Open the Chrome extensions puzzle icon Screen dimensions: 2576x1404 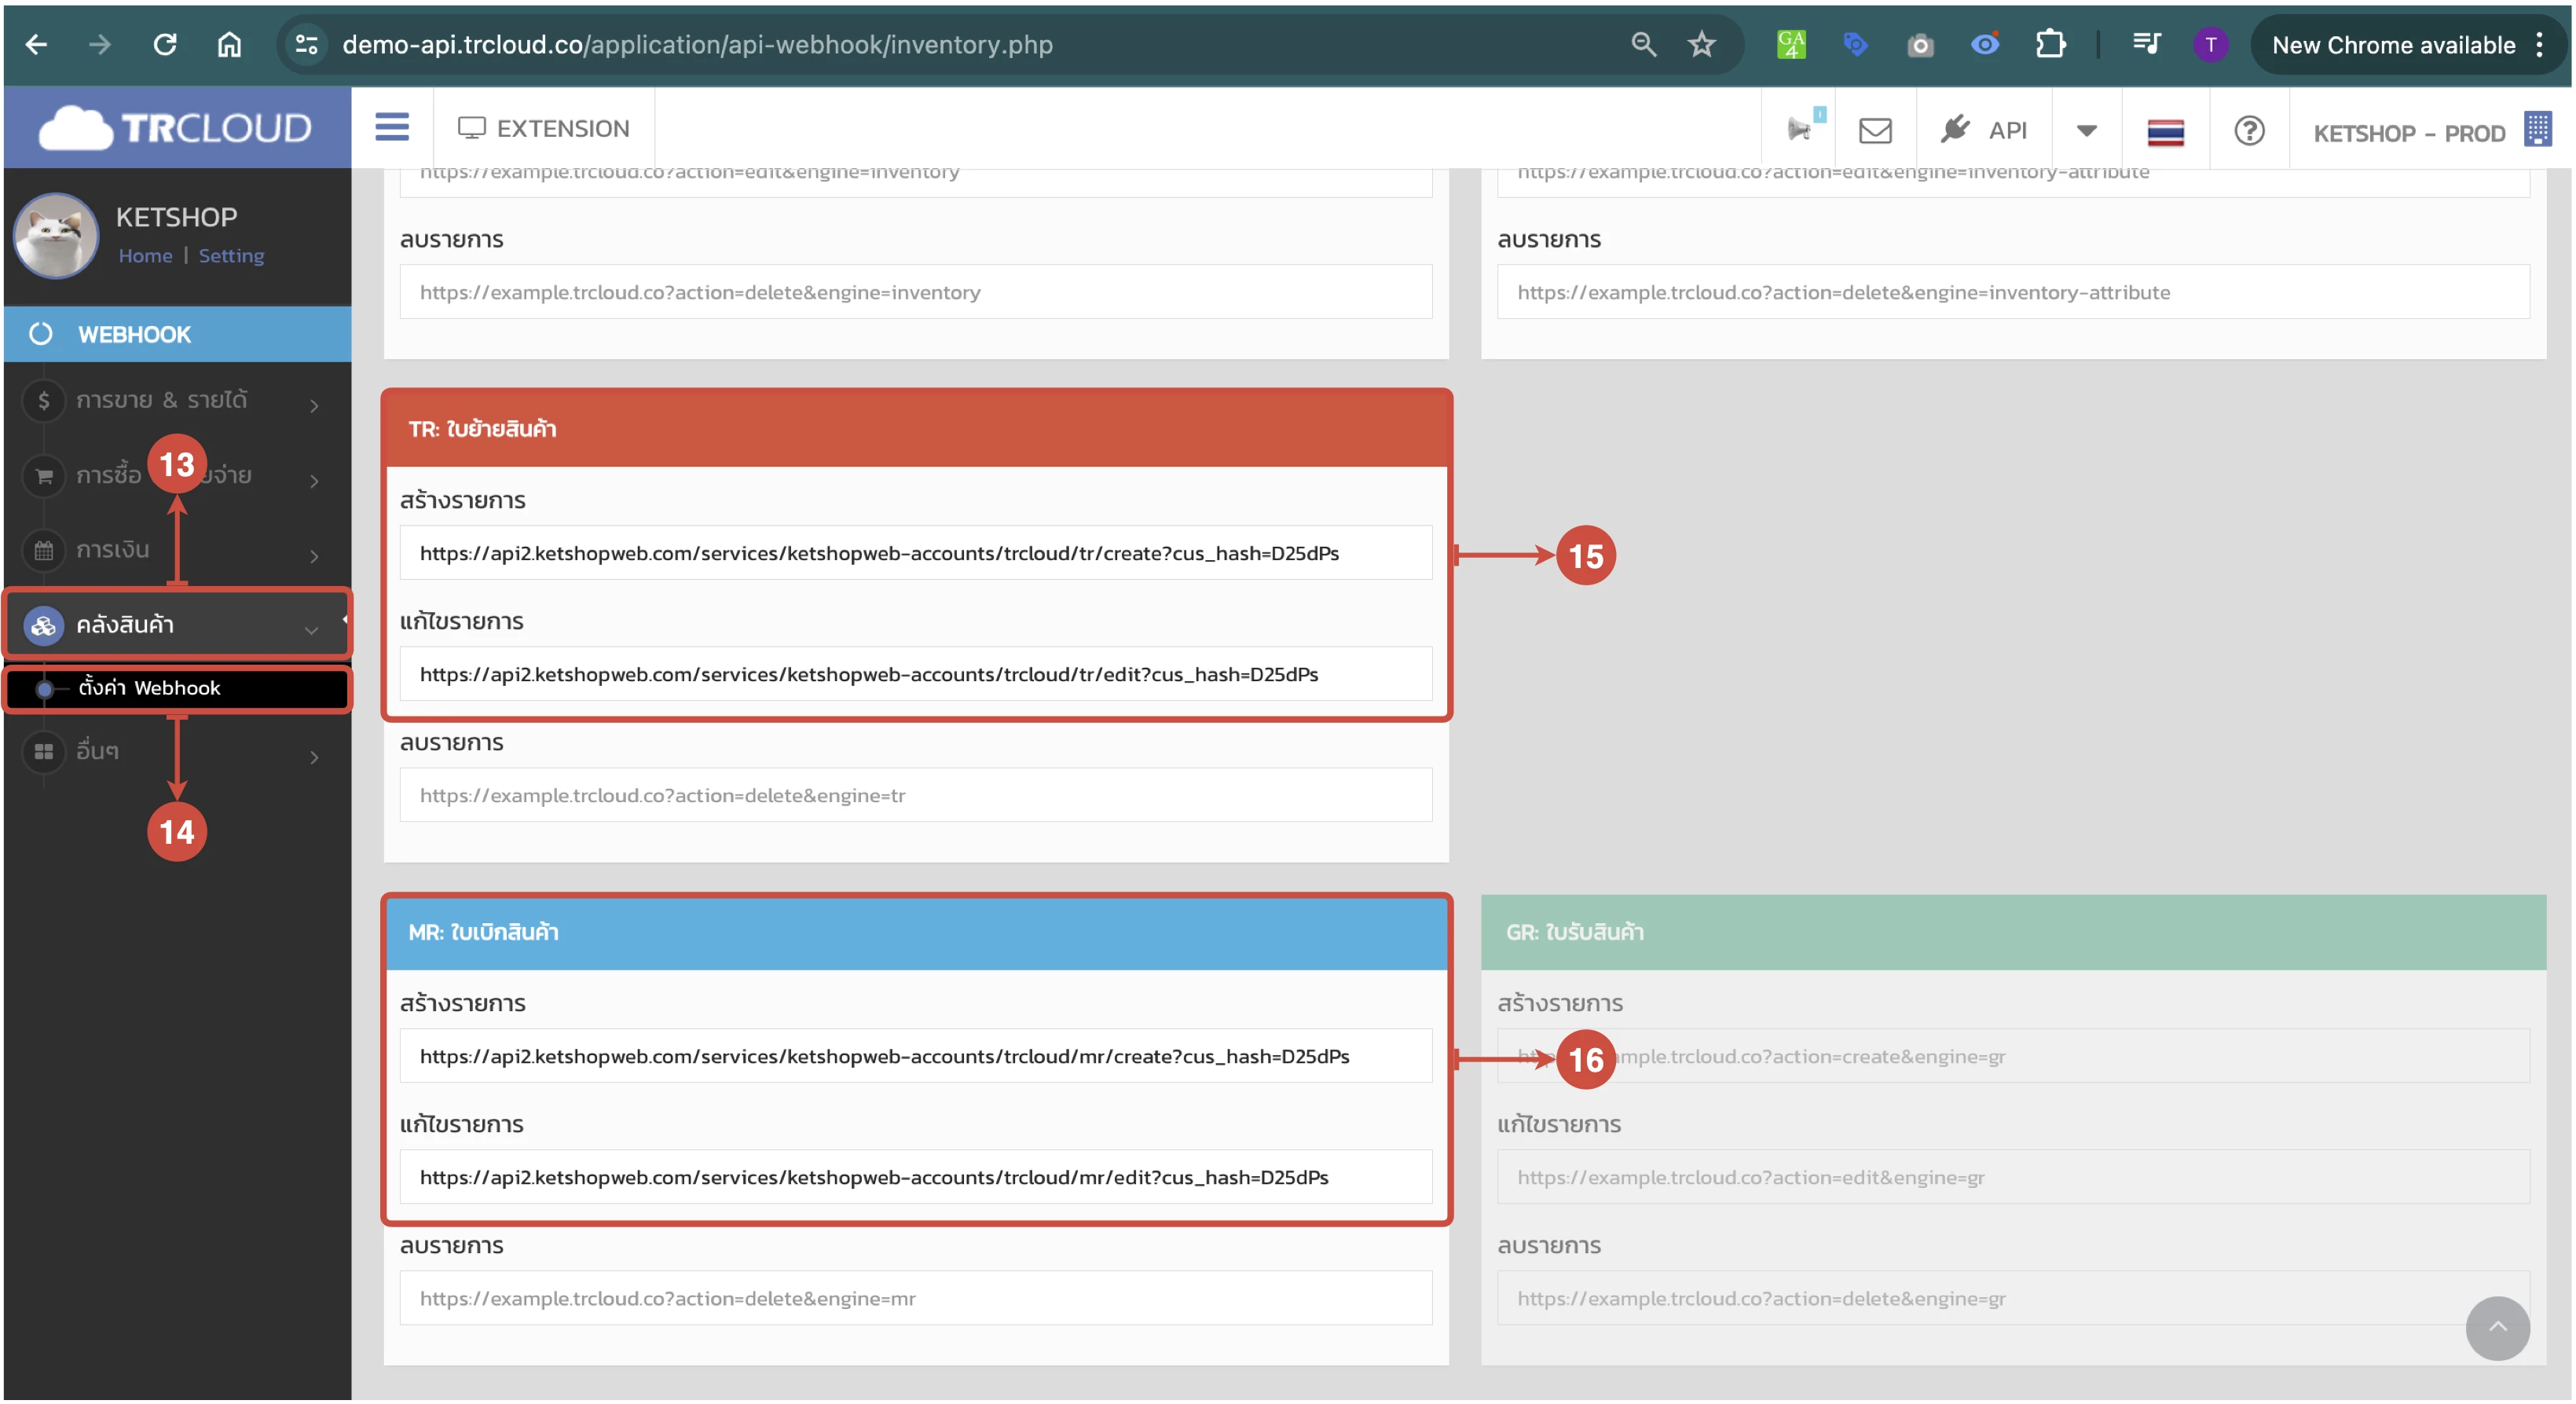2051,45
